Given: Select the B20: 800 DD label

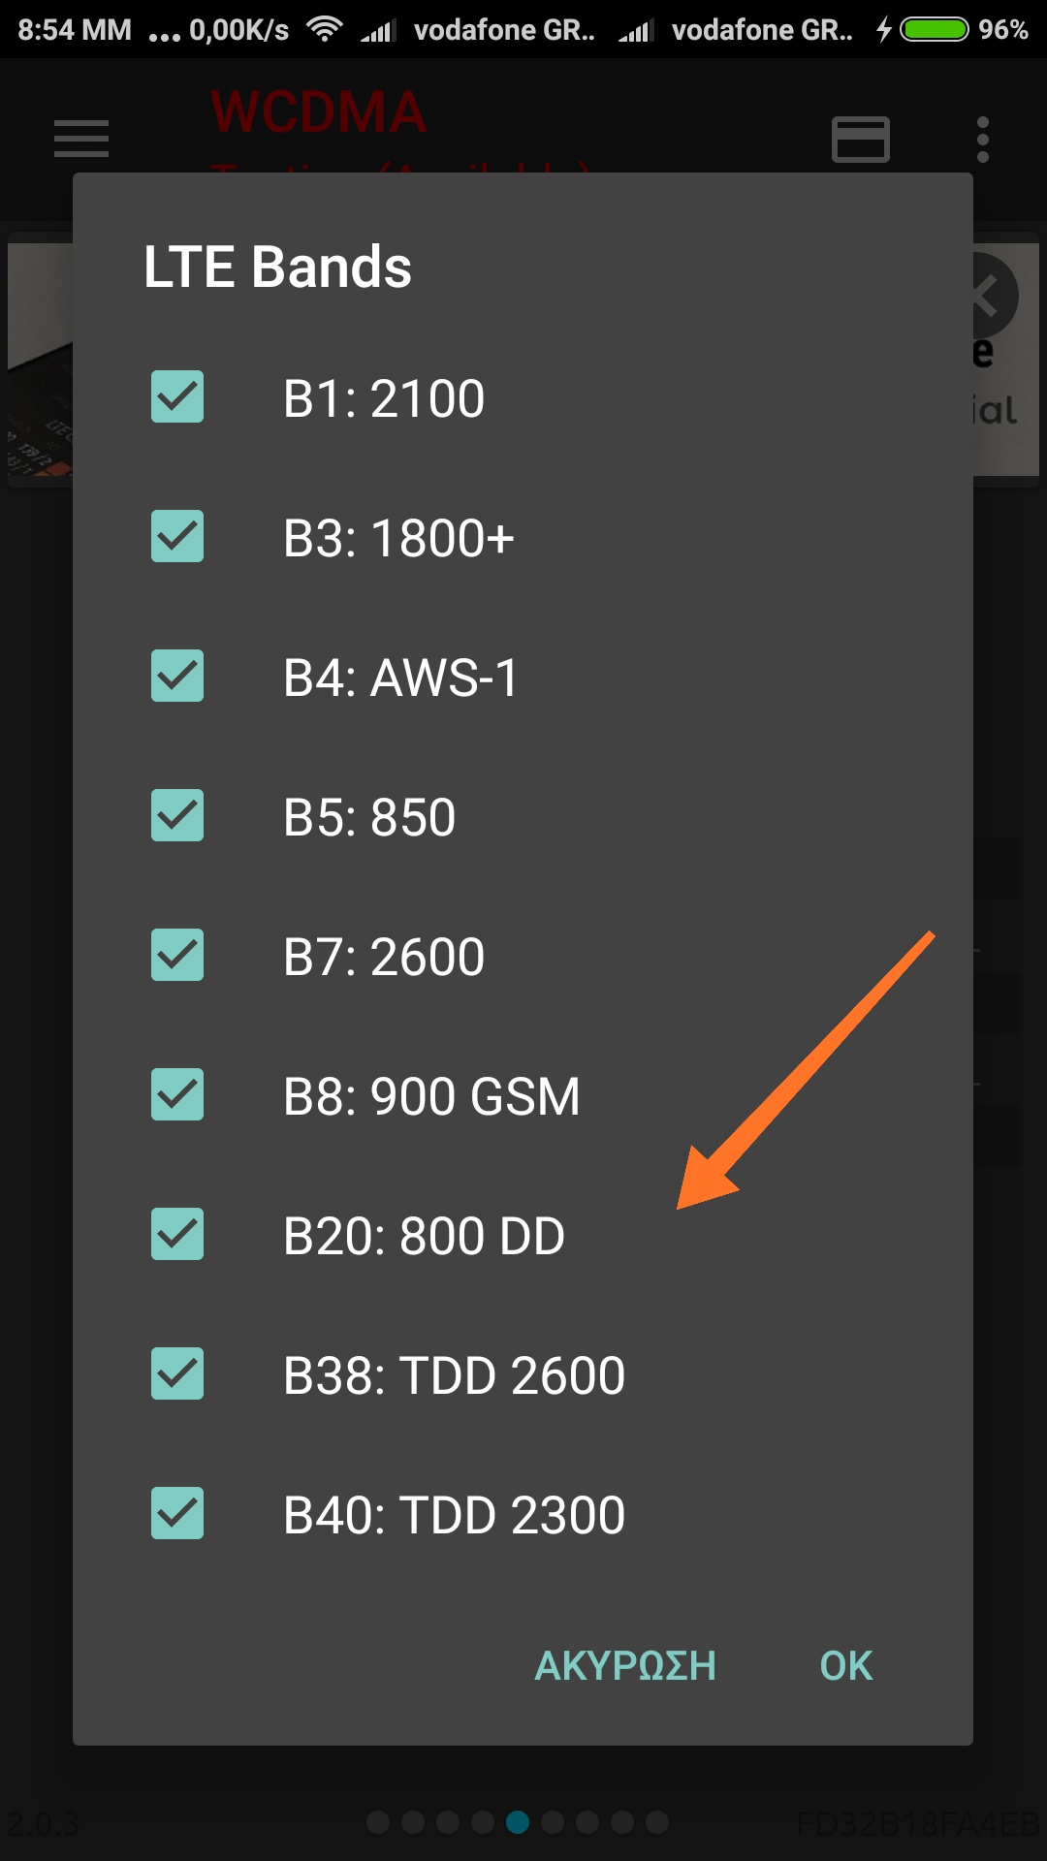Looking at the screenshot, I should 424,1237.
